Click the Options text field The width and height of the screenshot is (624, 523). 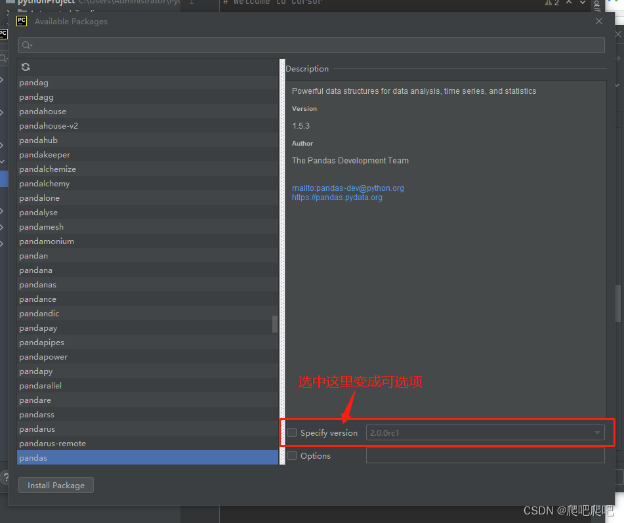(x=485, y=455)
